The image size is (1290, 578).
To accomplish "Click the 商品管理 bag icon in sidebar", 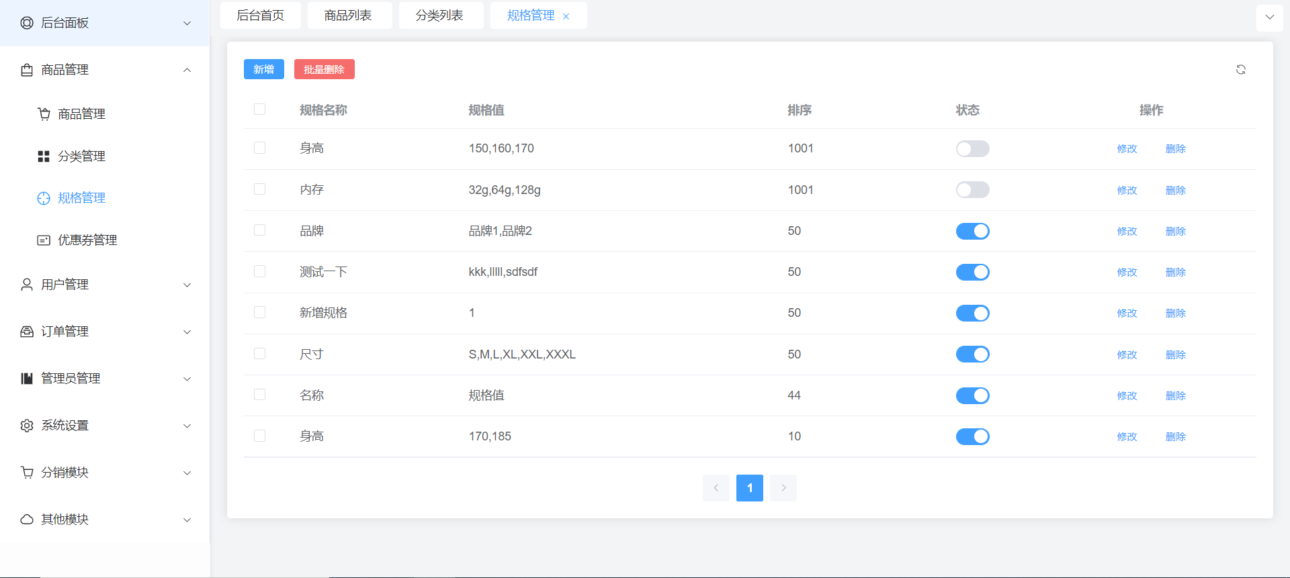I will 27,70.
